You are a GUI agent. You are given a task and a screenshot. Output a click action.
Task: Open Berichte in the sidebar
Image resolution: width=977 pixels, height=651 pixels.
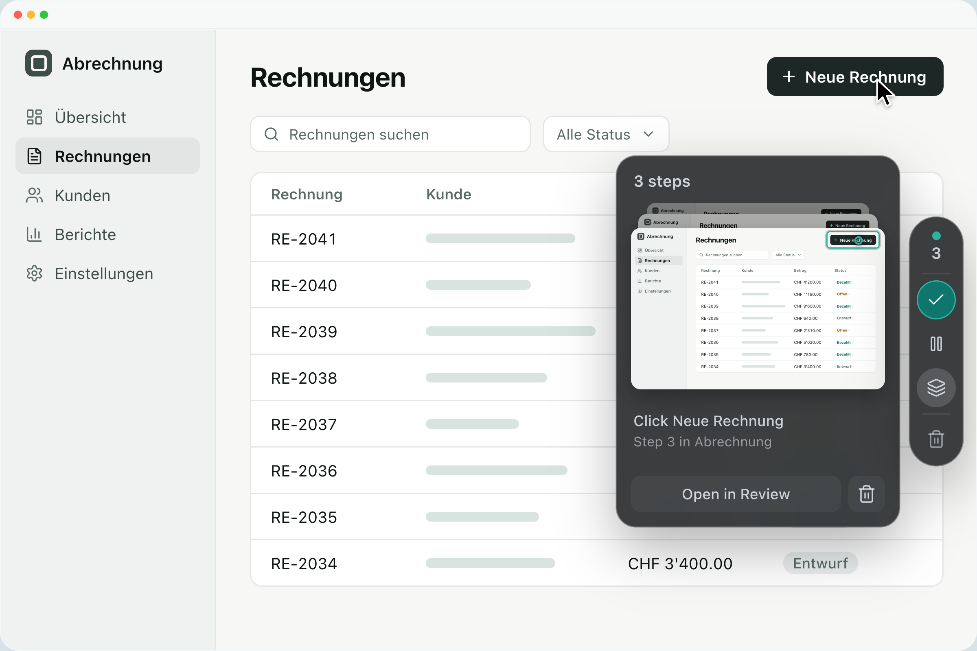[x=107, y=234]
